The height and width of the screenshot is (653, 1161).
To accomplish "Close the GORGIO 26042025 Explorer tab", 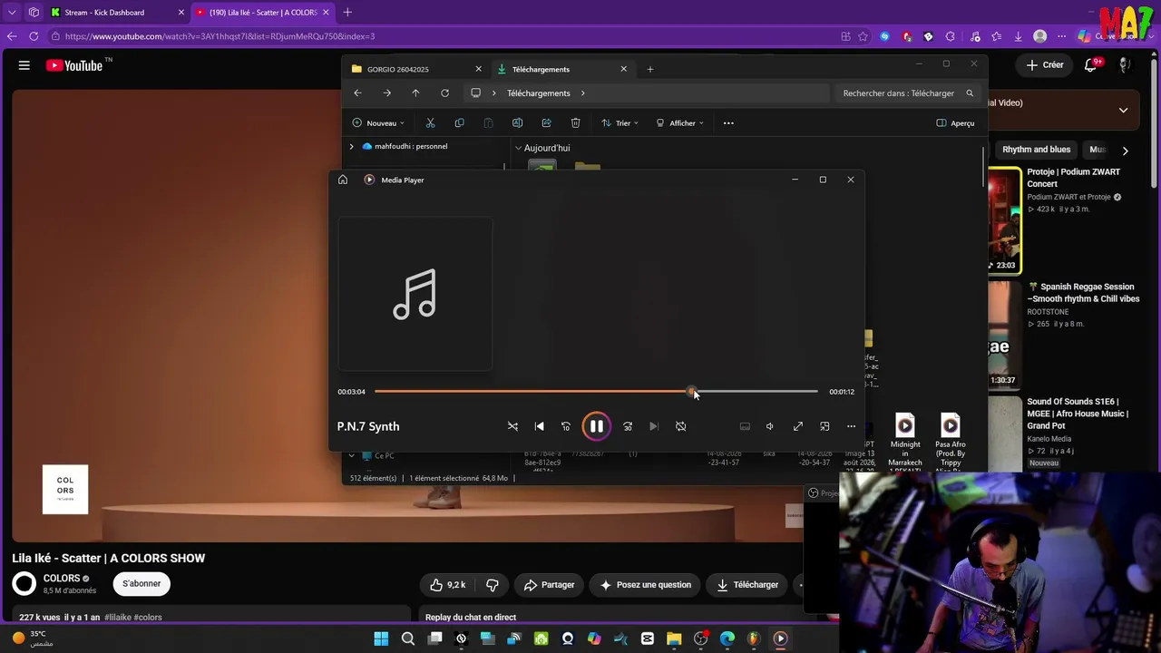I will 478,69.
